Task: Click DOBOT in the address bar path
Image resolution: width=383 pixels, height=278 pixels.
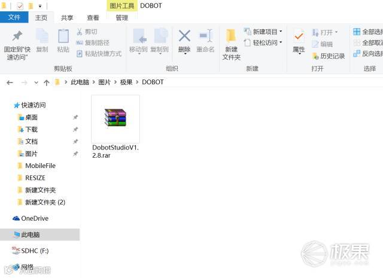Action: pyautogui.click(x=153, y=82)
